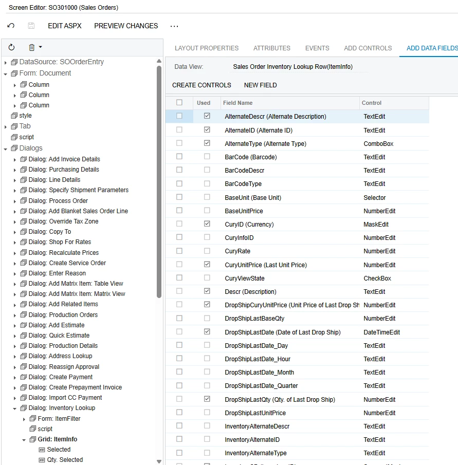Screen dimensions: 458x465
Task: Click the tree panel vertical scrollbar thumb
Action: (x=159, y=181)
